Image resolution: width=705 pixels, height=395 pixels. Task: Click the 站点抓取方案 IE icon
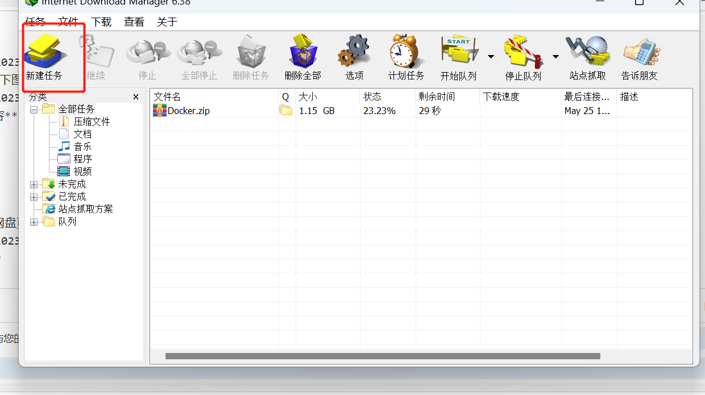(49, 209)
